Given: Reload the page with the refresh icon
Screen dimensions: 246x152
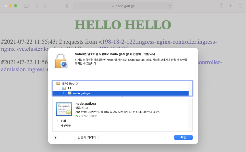Looking at the screenshot, I should coord(170,6).
